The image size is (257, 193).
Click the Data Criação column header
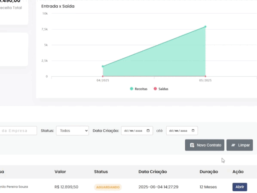click(x=153, y=171)
